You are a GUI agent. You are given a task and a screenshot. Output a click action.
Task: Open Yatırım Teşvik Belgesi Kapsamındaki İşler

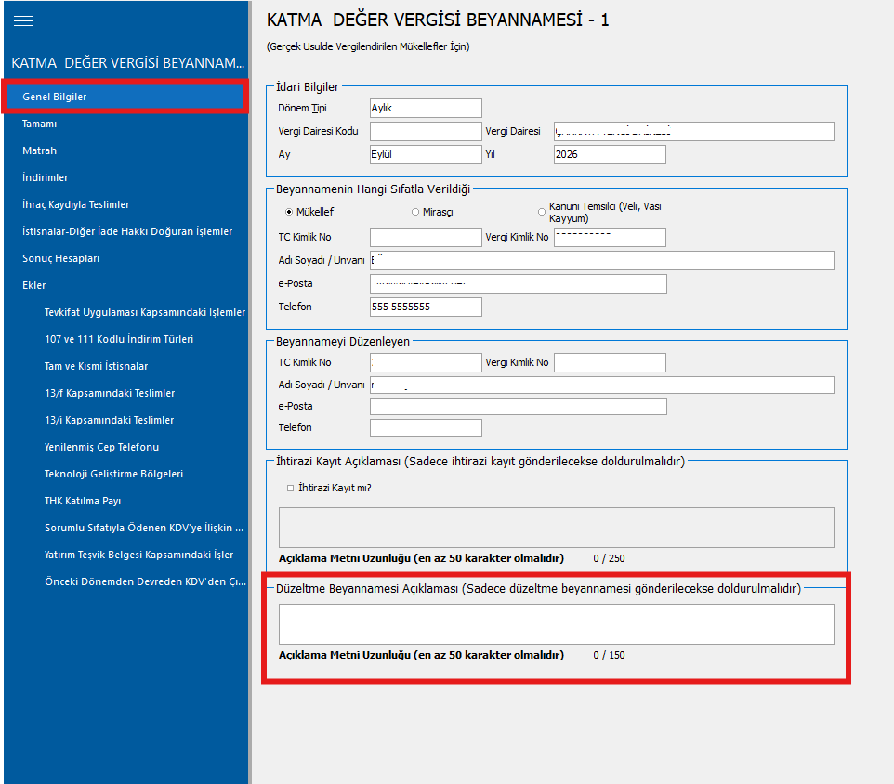click(139, 555)
